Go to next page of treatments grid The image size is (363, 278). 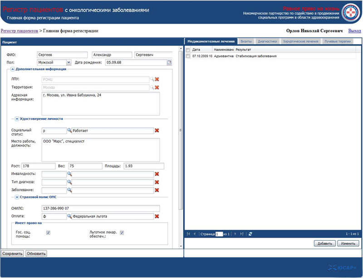(x=235, y=234)
